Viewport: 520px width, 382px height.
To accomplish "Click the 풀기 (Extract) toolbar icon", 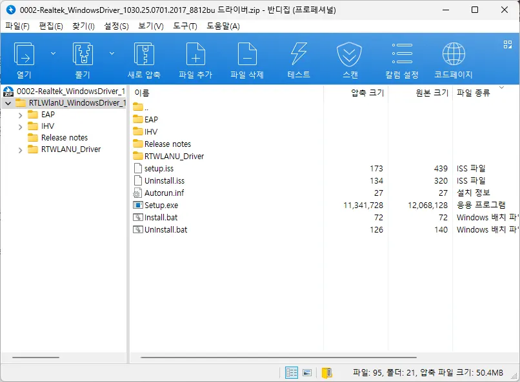I will pyautogui.click(x=83, y=54).
